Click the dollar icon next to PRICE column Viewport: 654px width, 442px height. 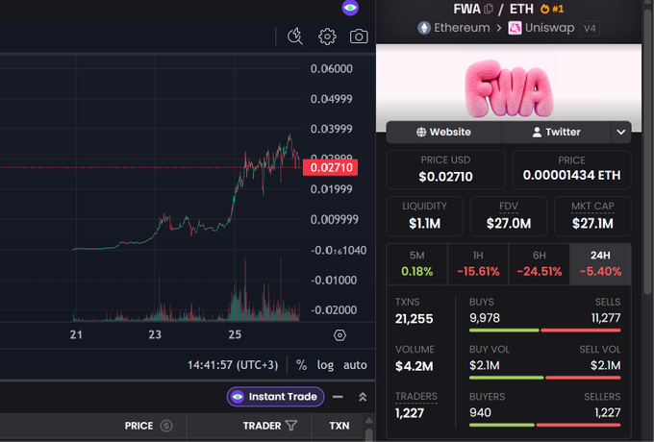(166, 426)
